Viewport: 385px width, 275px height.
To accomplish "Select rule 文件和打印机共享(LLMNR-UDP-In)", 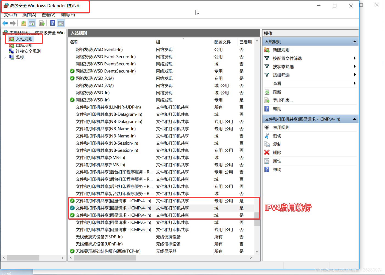I will [161, 107].
